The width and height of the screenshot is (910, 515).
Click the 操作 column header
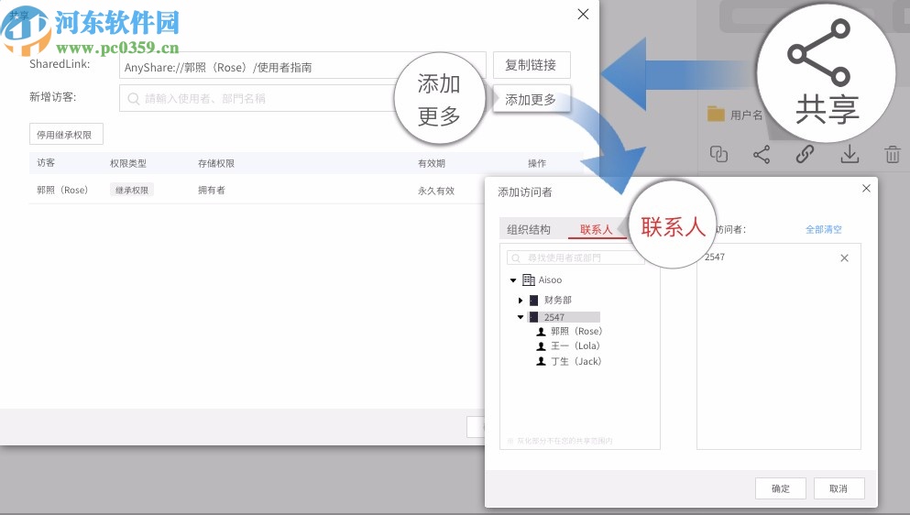click(x=537, y=164)
